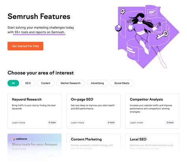Screen dimensions: 187x162
Task: Show Social Media features
Action: point(122,83)
